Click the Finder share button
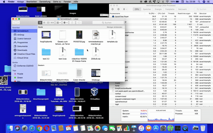The height and width of the screenshot is (133, 213). [72, 23]
